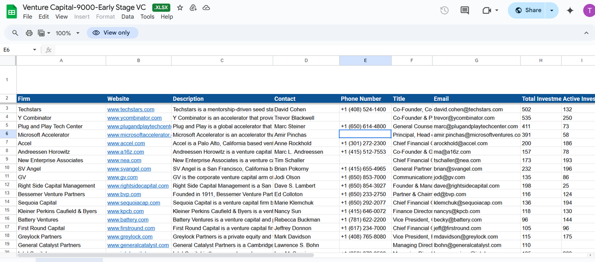Open the name box dropdown arrow
This screenshot has height=262, width=595.
[34, 50]
